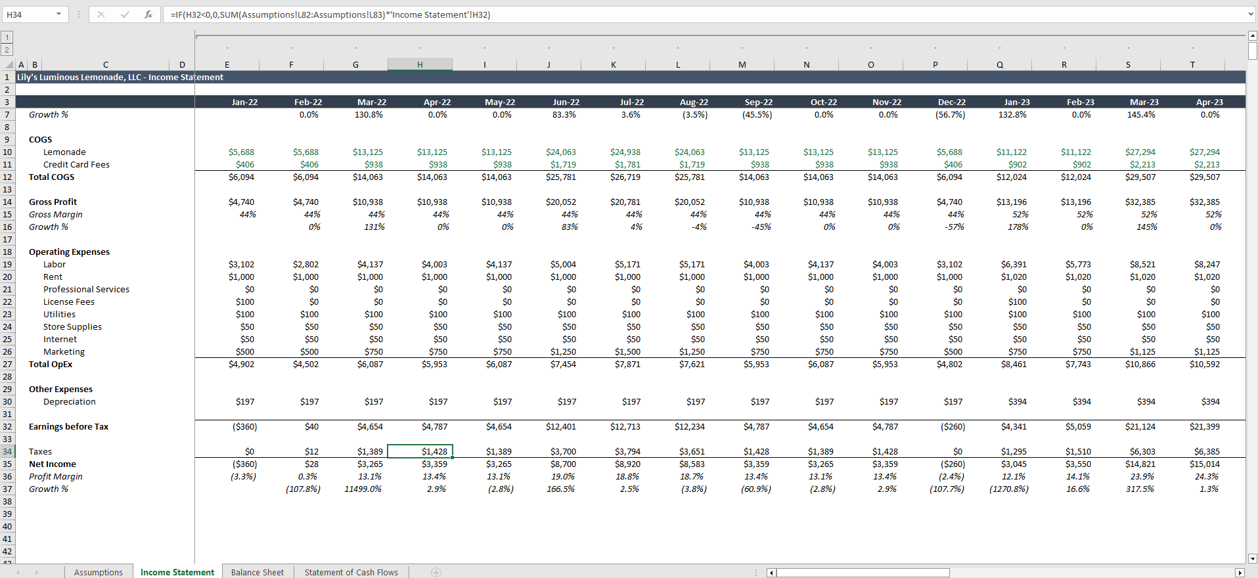Click vertical scrollbar up arrow
The image size is (1258, 578).
point(1252,35)
